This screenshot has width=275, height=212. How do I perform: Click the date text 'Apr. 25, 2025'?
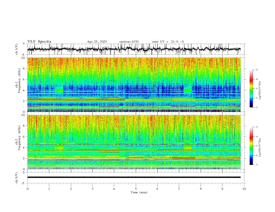coord(97,42)
